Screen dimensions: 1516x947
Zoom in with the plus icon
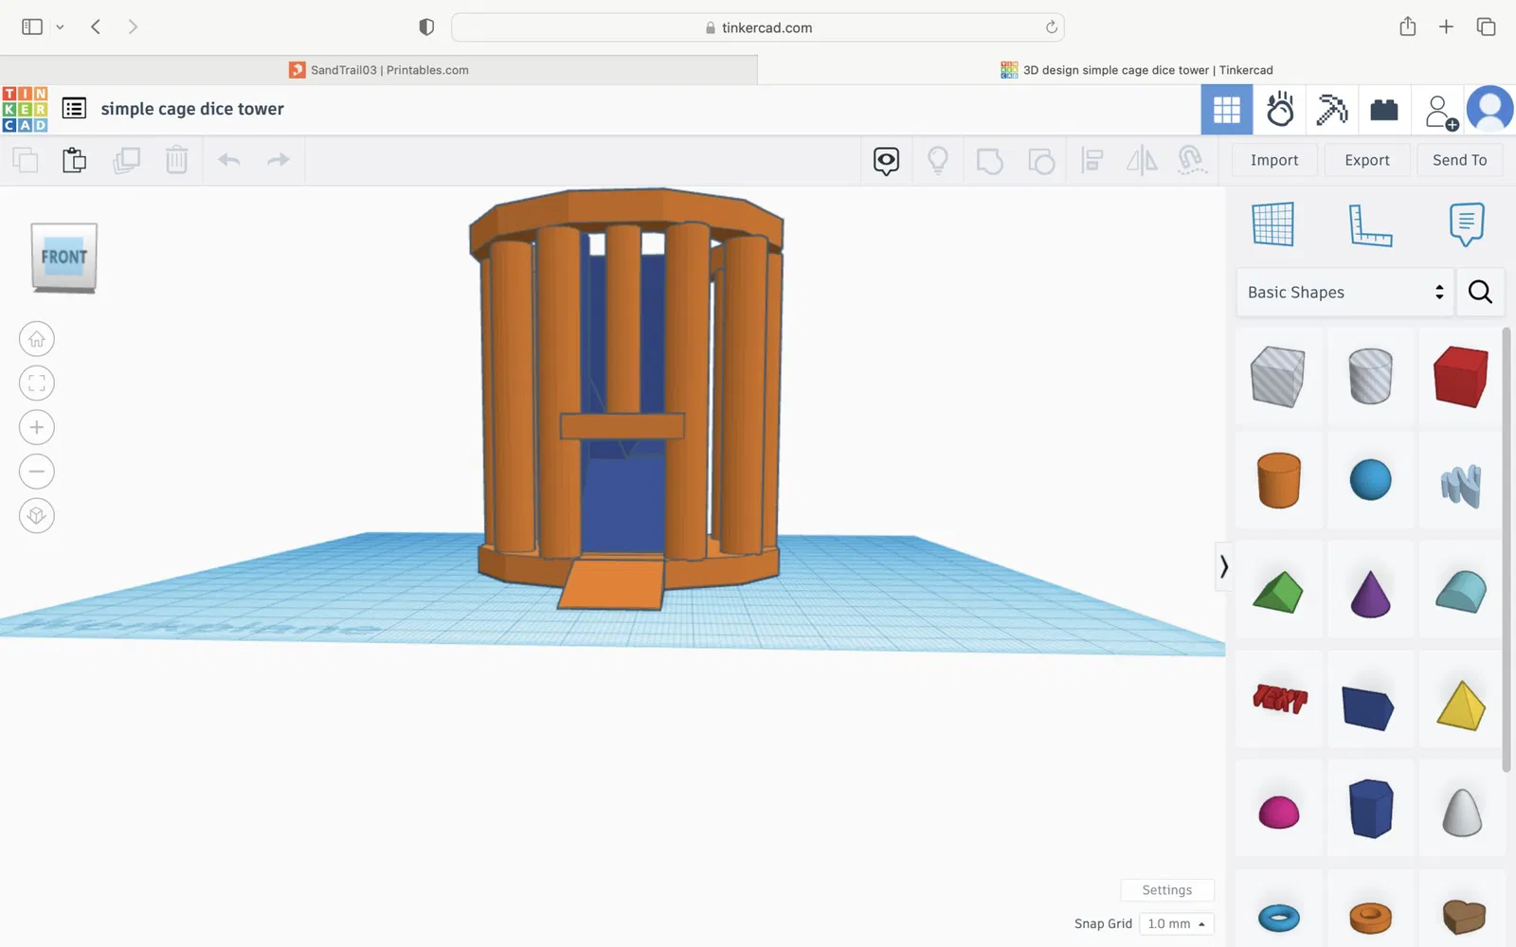[37, 427]
